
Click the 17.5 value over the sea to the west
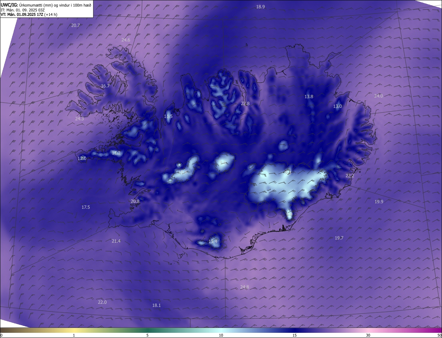tap(86, 207)
